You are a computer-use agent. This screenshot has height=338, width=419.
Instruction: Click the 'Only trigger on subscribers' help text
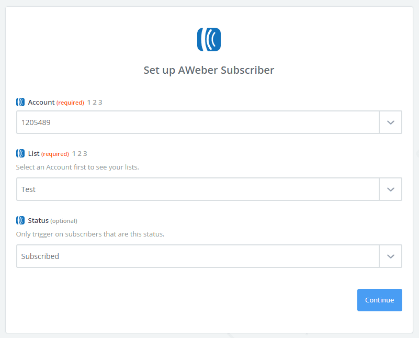90,234
